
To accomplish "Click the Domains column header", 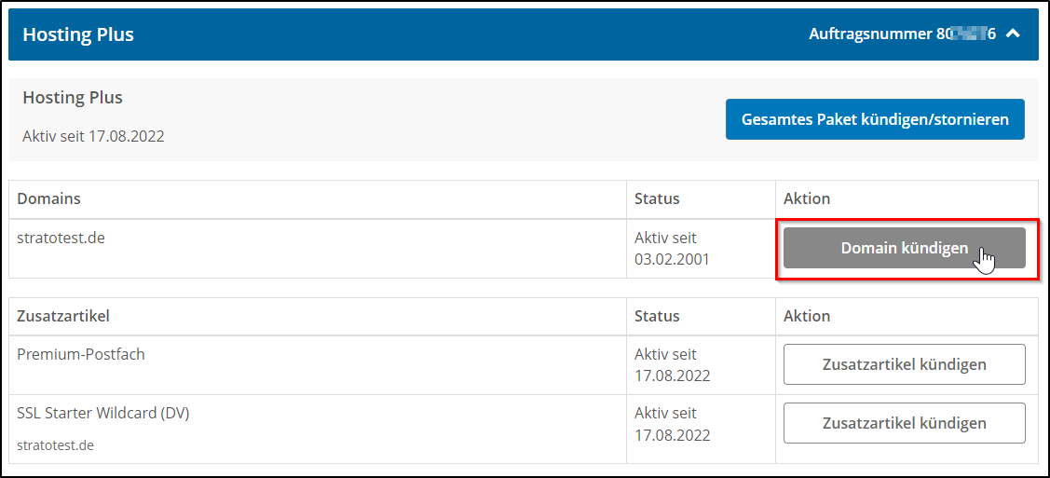I will [x=48, y=198].
